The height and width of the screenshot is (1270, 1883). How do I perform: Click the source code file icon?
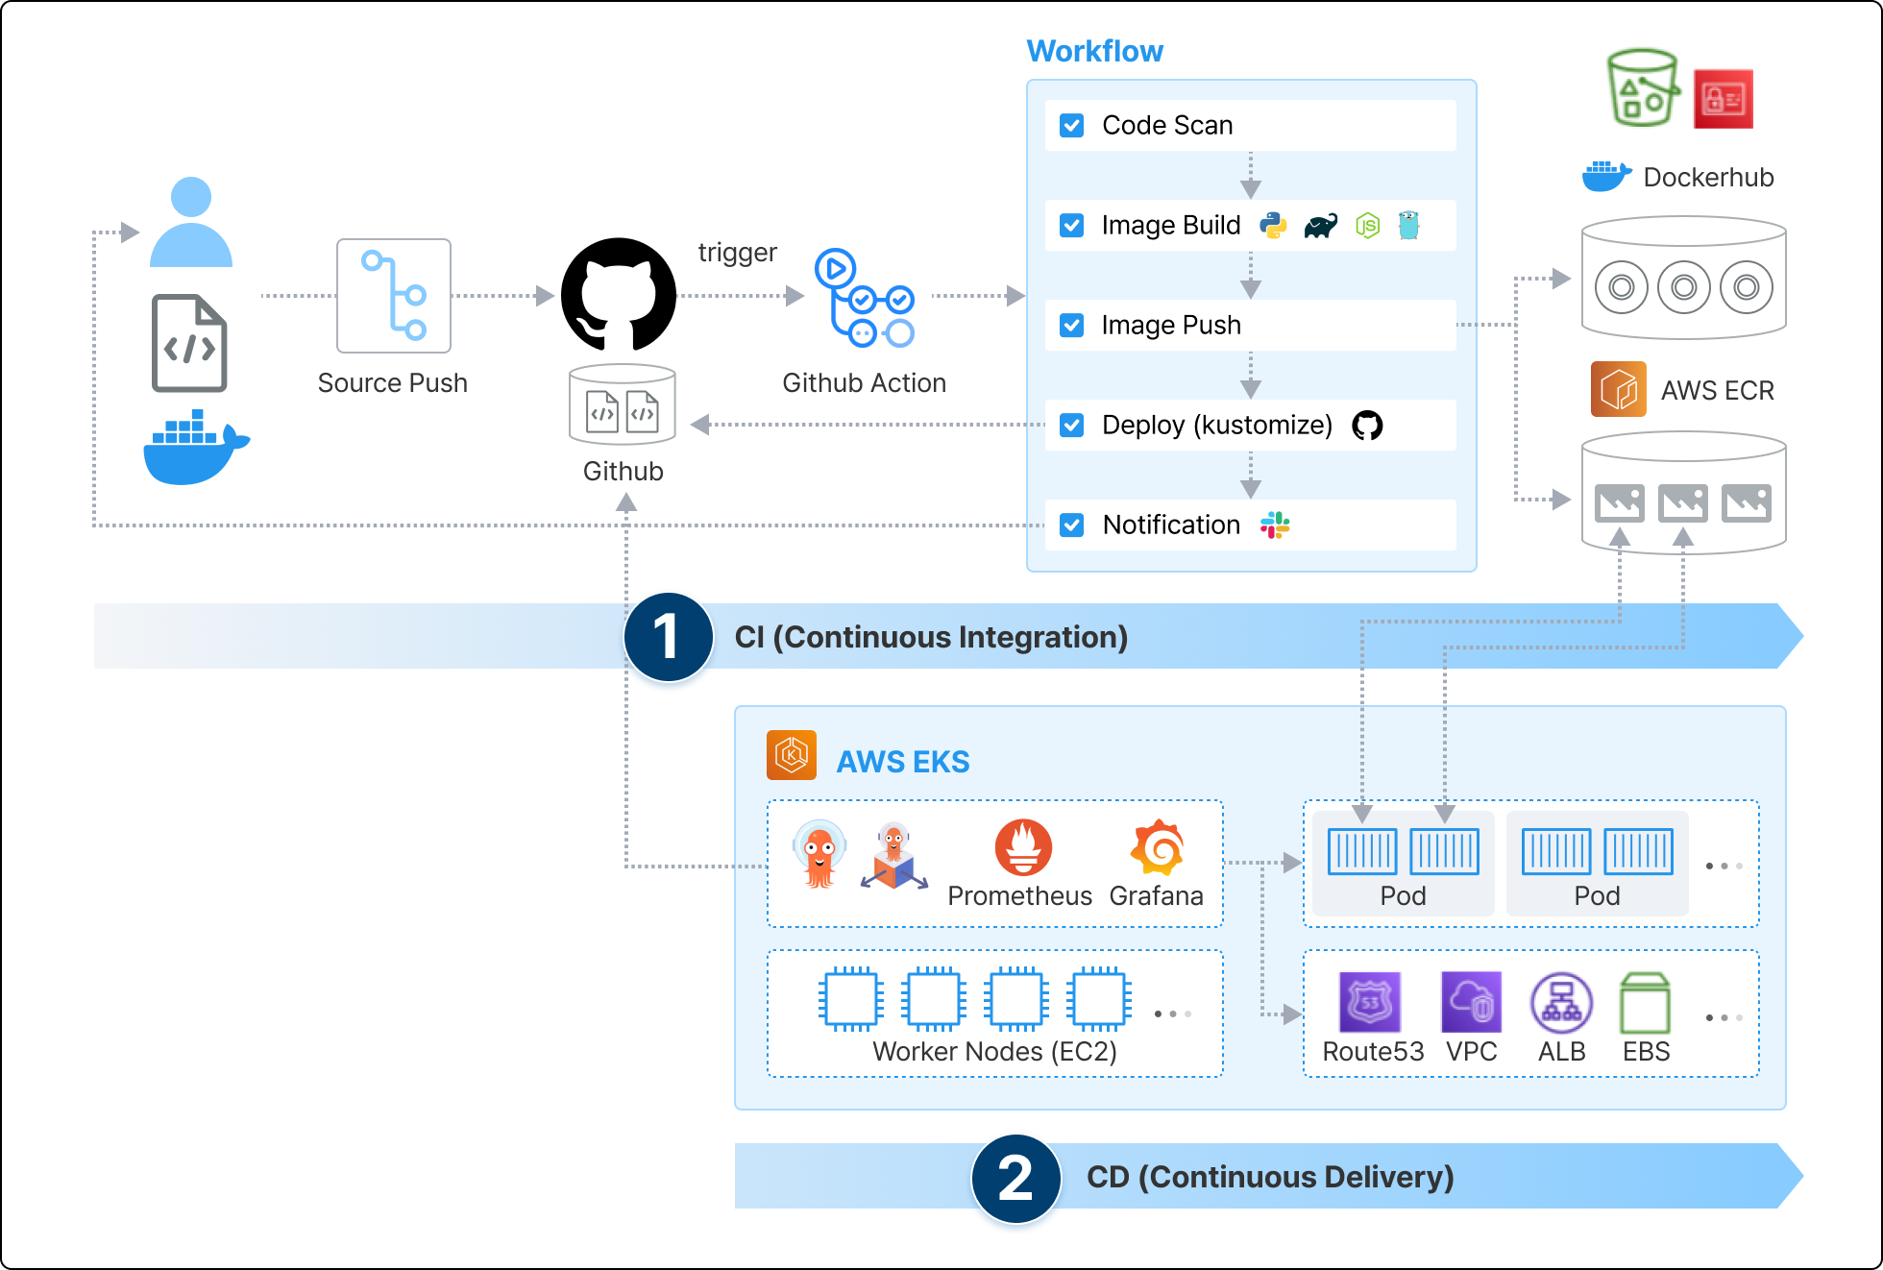(x=189, y=343)
